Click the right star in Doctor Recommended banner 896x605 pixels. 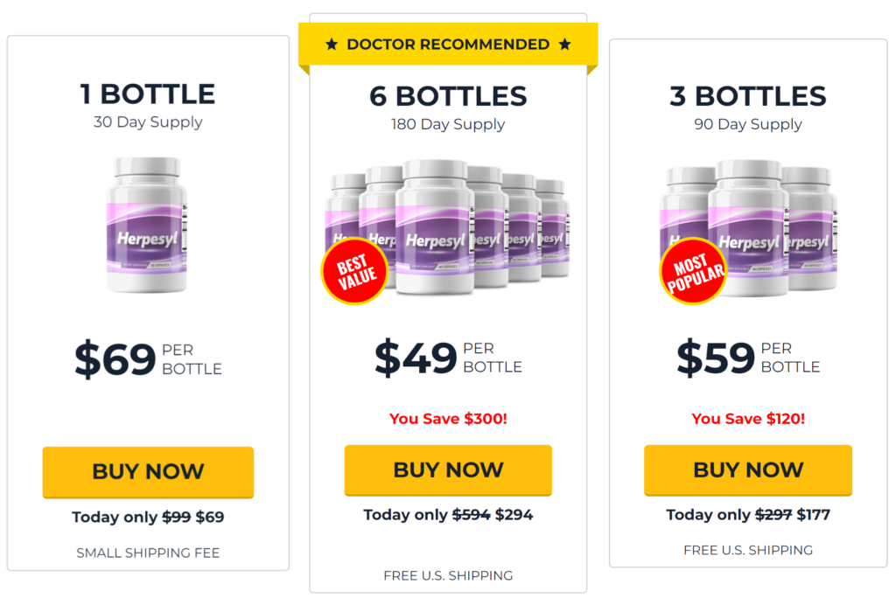(x=564, y=44)
